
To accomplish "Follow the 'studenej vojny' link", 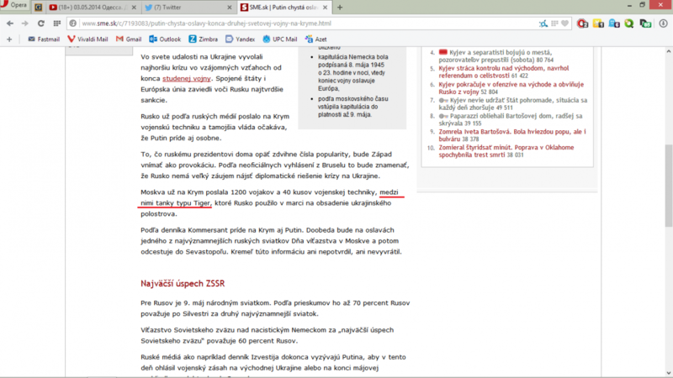I will click(x=187, y=78).
